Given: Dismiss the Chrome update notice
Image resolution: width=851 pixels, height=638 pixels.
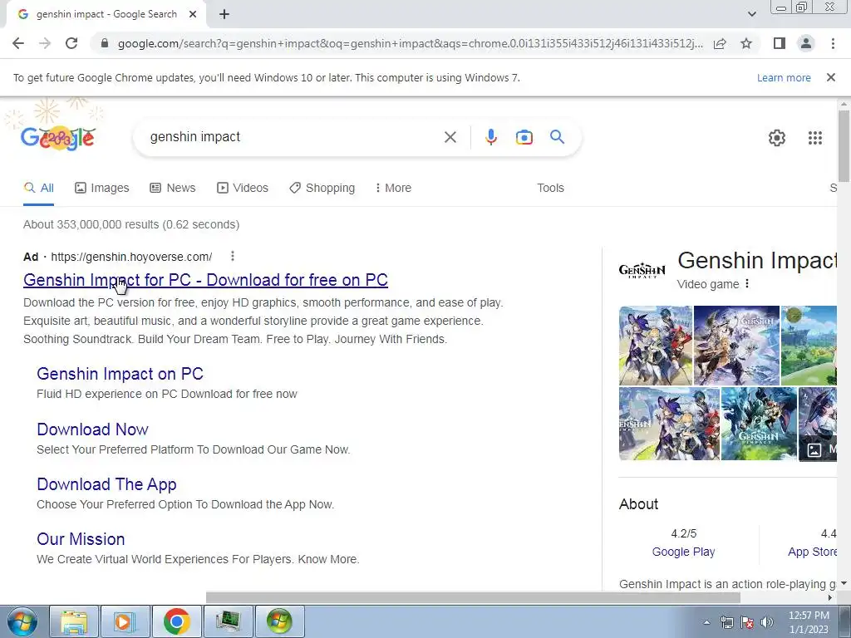Looking at the screenshot, I should (830, 77).
